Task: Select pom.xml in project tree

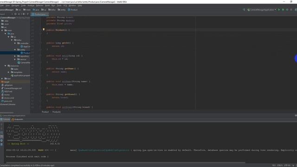Action: coord(6,101)
